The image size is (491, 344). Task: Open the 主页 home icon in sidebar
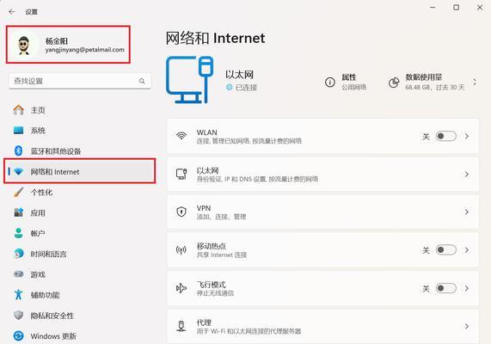(18, 110)
